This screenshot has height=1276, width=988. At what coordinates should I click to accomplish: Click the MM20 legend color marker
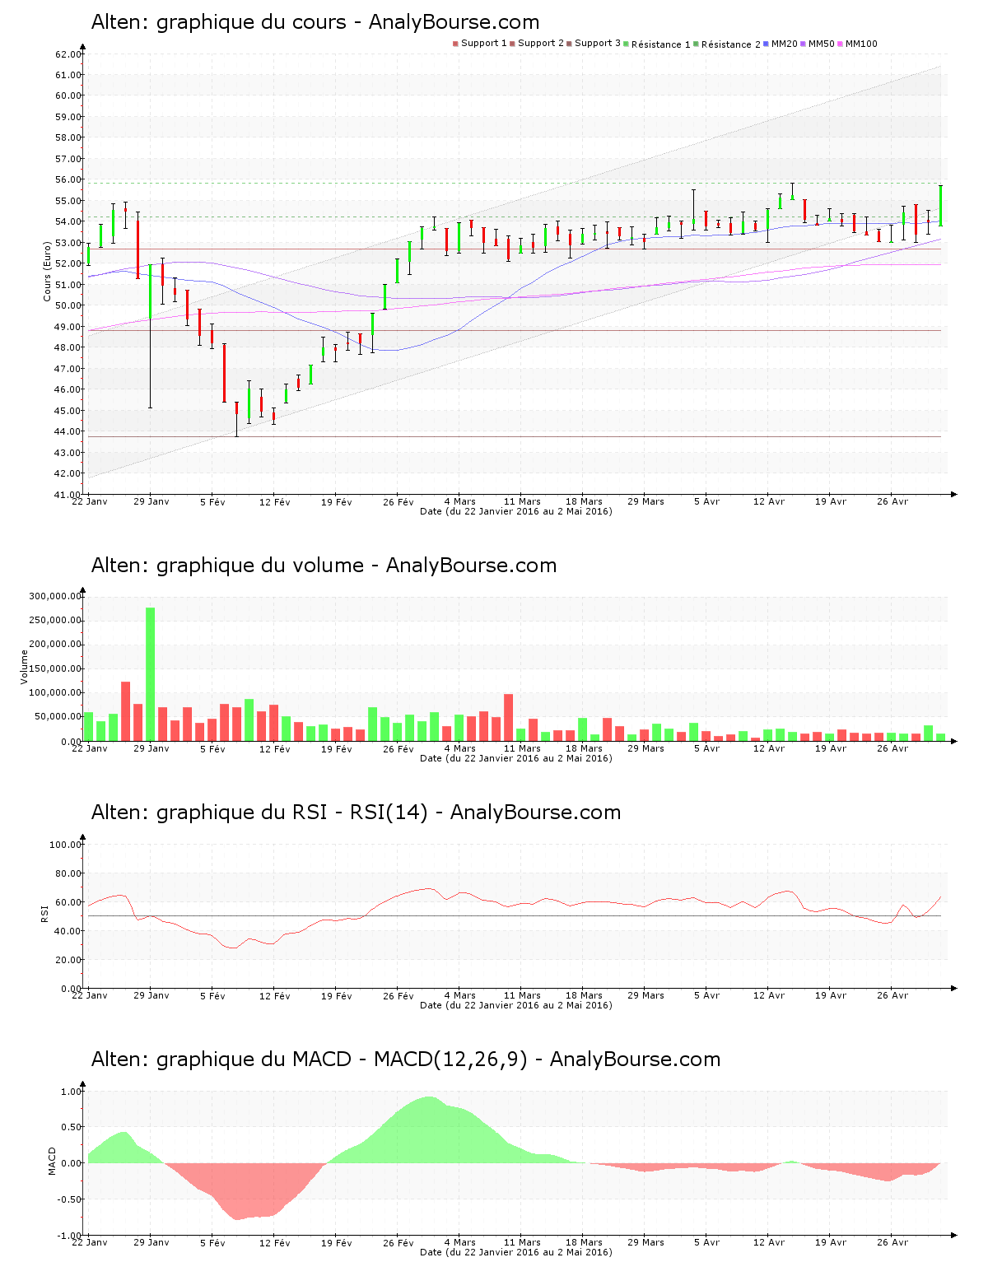coord(767,44)
